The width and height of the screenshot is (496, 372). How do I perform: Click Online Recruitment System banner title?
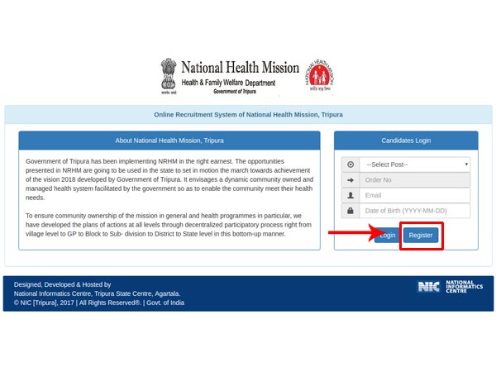click(248, 115)
